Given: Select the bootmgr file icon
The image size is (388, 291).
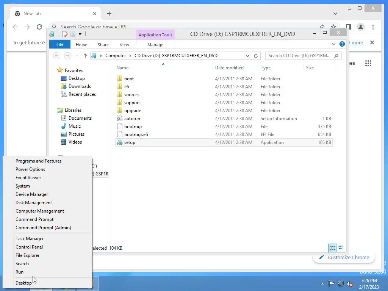Looking at the screenshot, I should 119,127.
